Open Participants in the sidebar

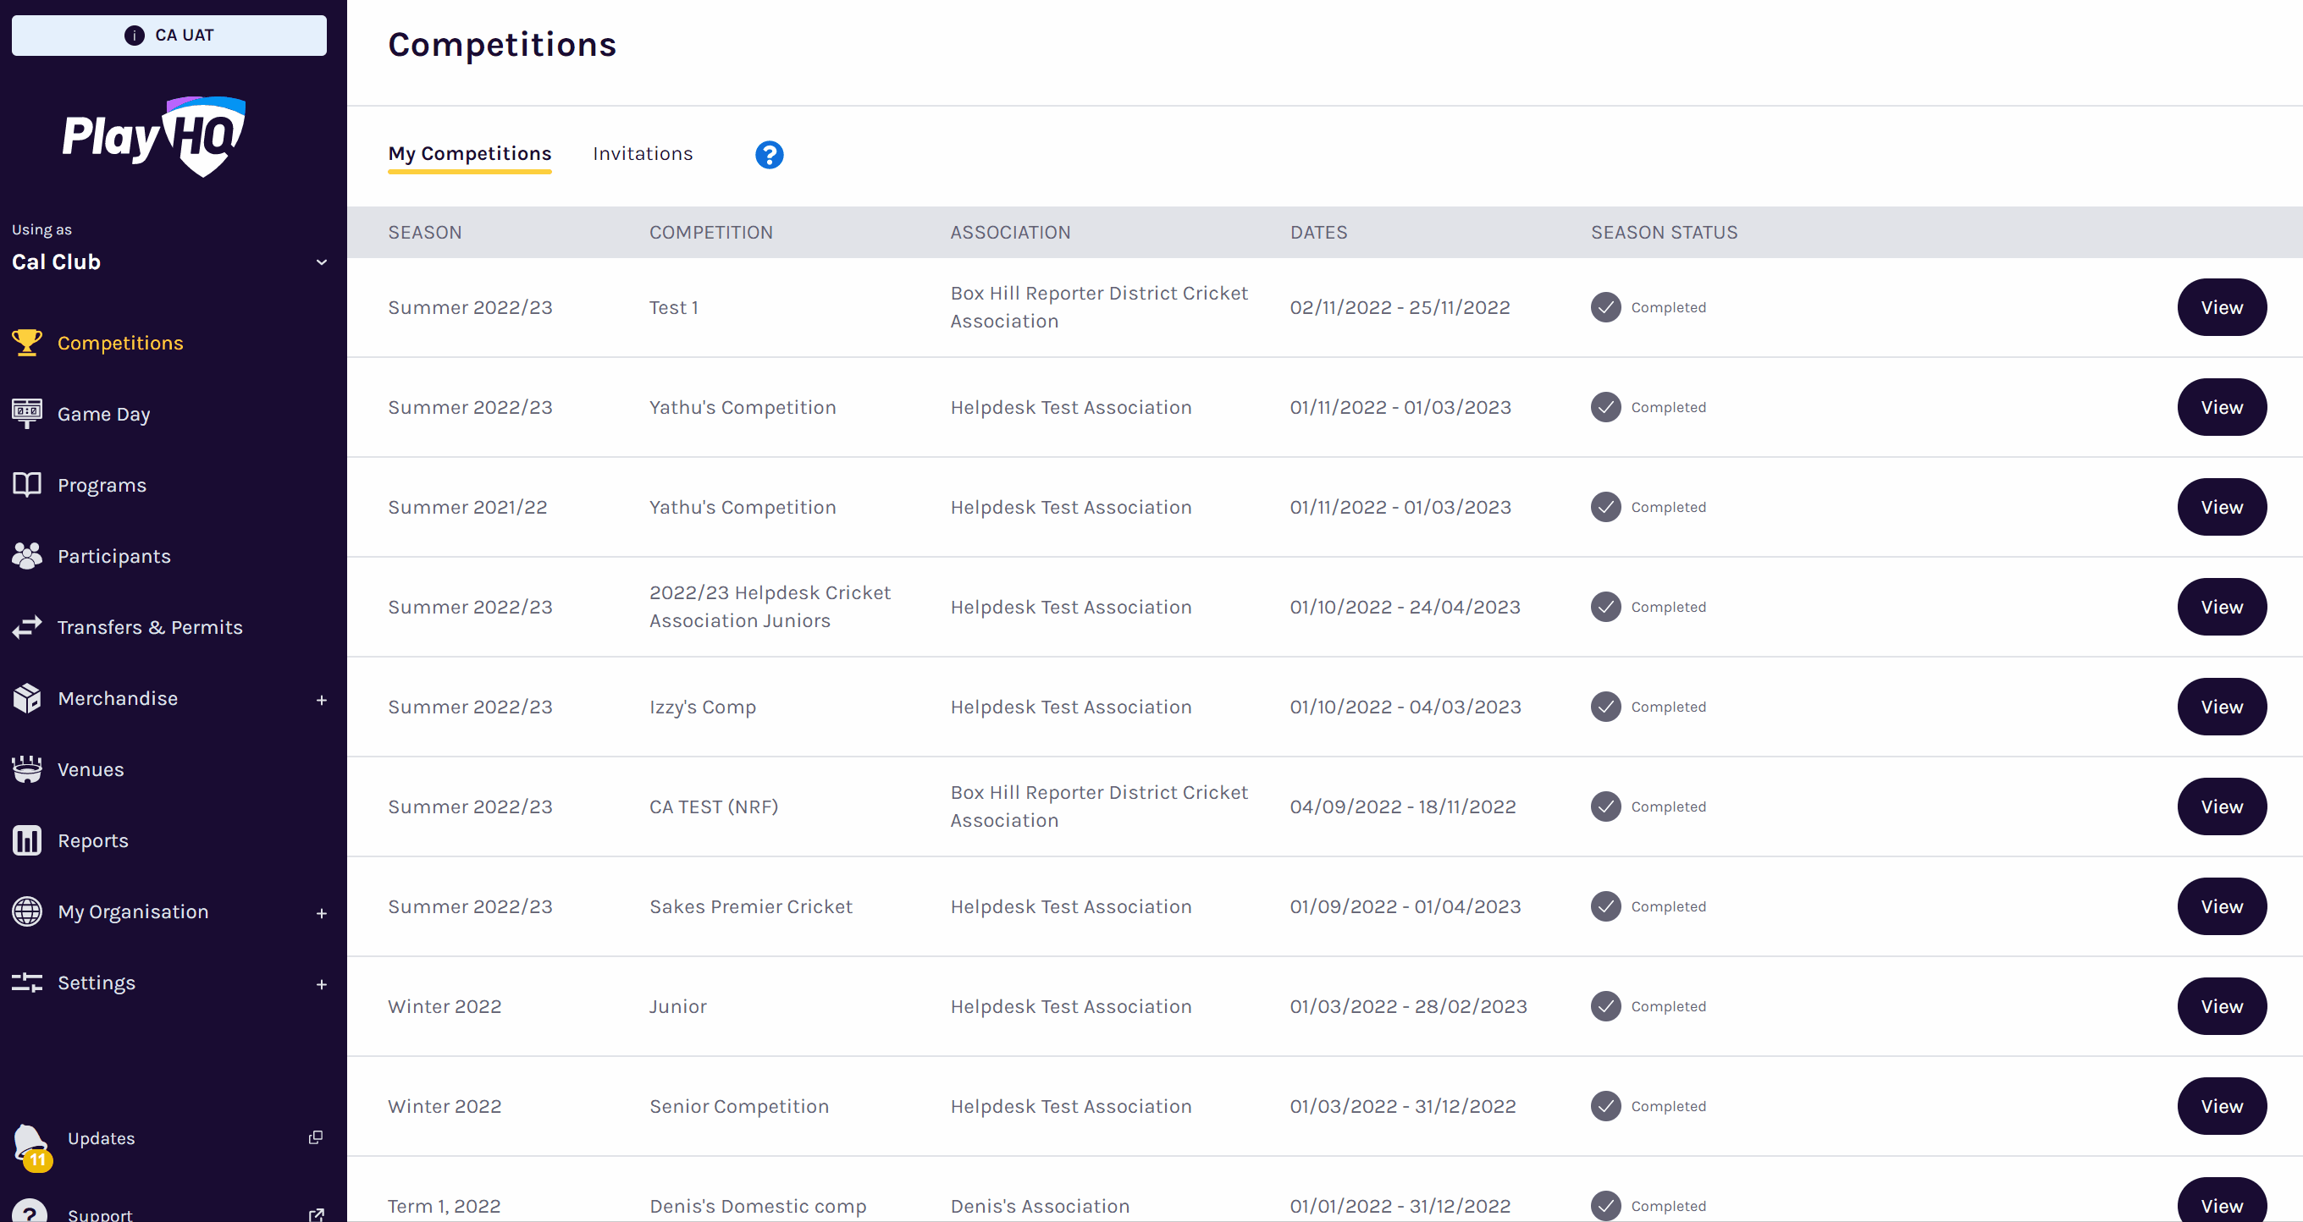[113, 556]
